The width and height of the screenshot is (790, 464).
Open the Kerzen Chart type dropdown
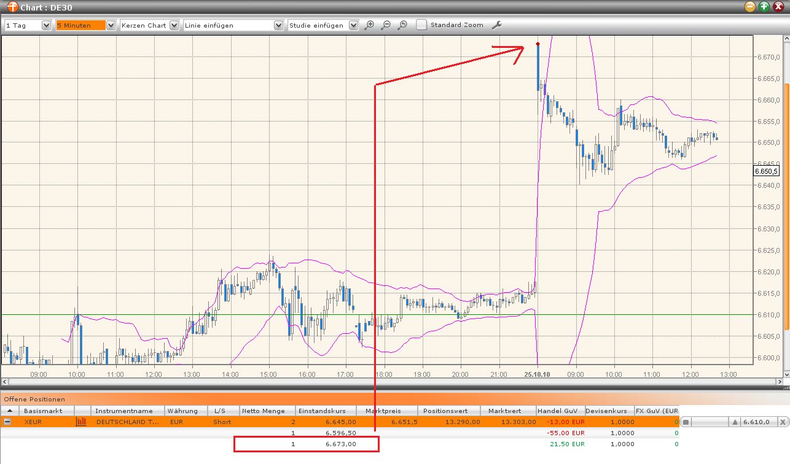(x=149, y=25)
